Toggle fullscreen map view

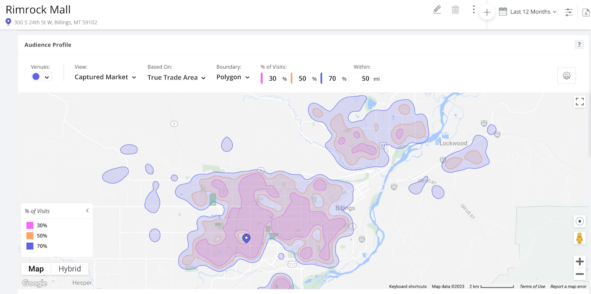coord(580,102)
